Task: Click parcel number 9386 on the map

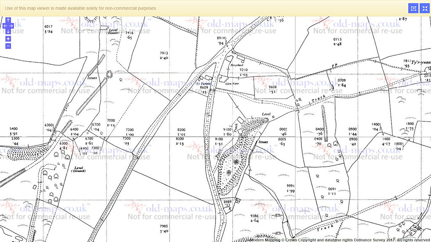Action: click(x=255, y=216)
